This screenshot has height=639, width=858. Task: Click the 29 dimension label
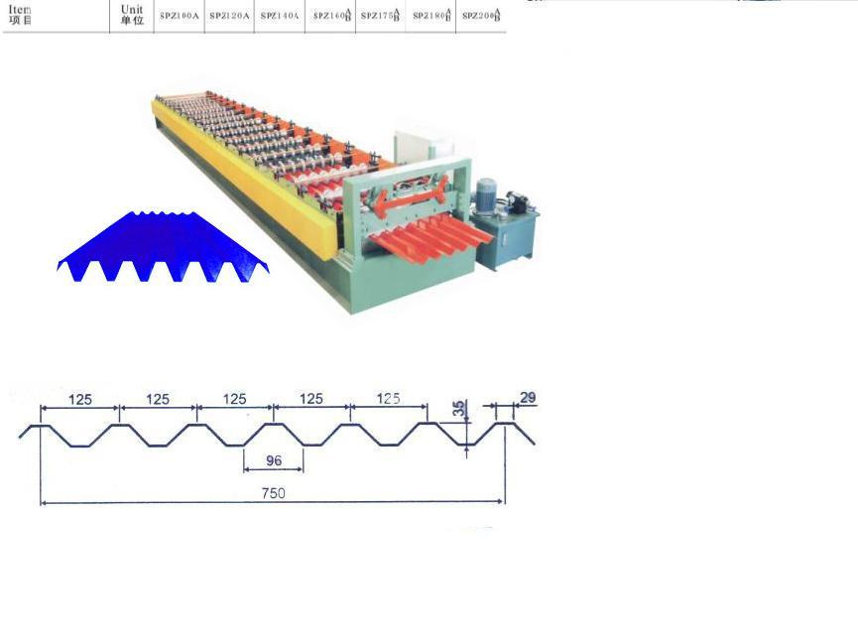(x=528, y=398)
